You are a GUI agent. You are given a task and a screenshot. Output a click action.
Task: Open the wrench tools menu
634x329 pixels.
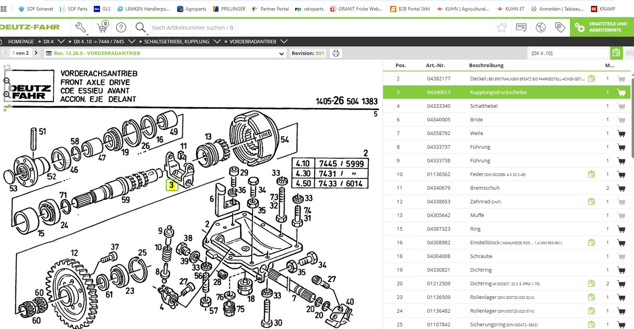[81, 27]
